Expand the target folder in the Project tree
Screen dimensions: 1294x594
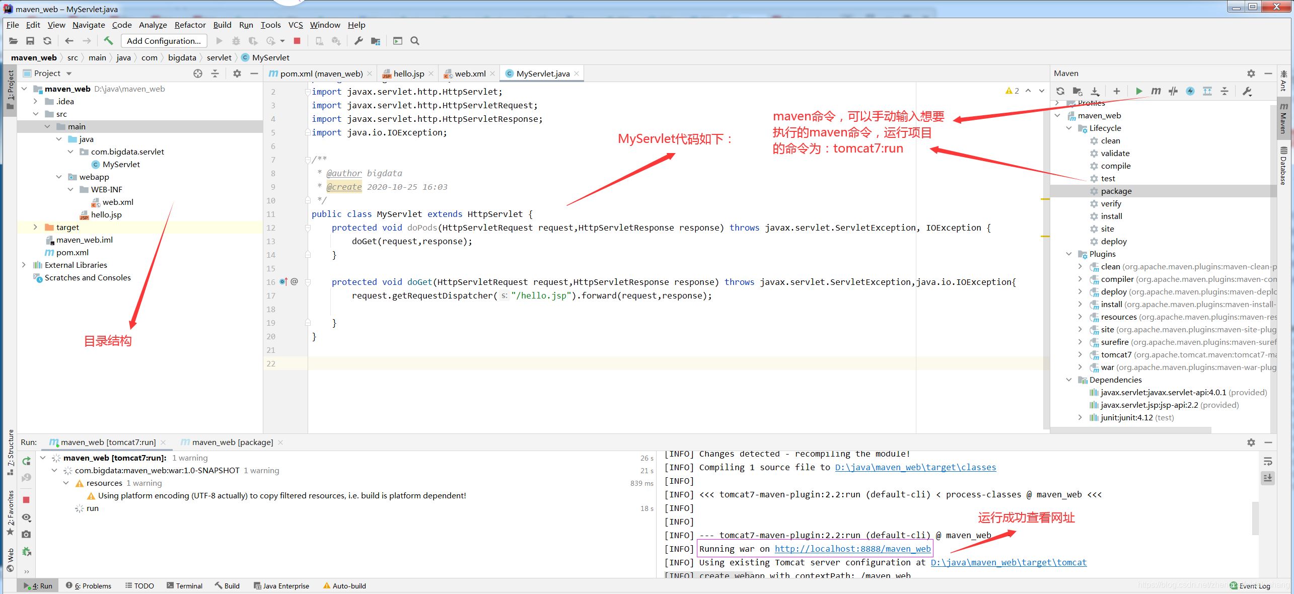(35, 227)
